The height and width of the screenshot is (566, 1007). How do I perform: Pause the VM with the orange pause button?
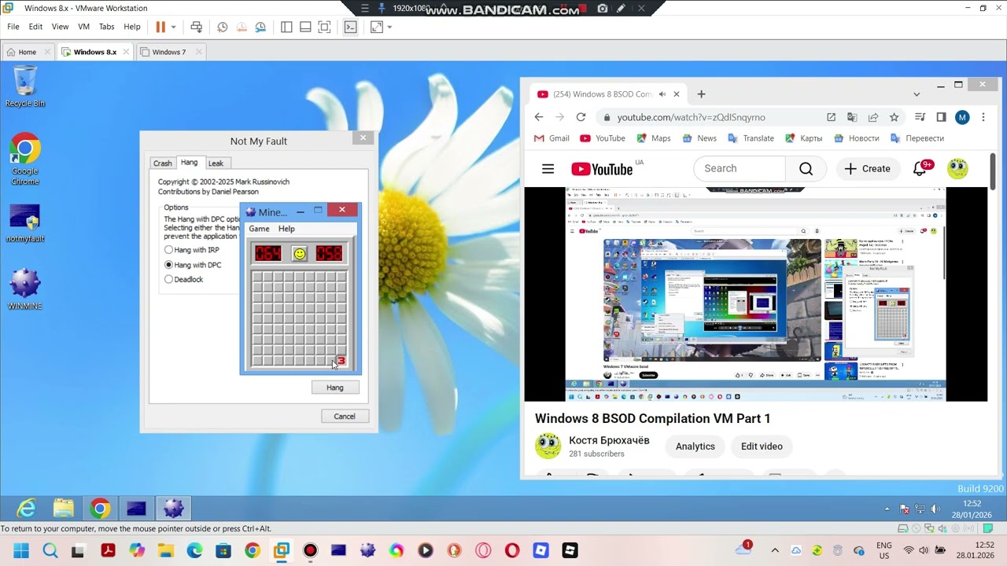160,27
